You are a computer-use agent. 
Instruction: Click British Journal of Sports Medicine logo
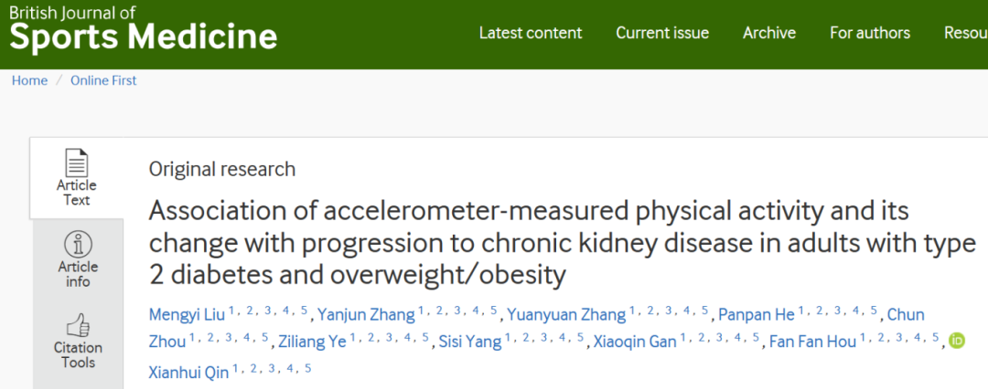[143, 29]
